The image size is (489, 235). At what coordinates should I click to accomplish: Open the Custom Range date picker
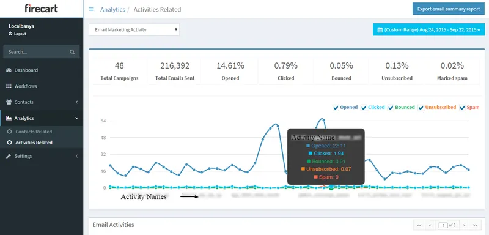pyautogui.click(x=429, y=30)
